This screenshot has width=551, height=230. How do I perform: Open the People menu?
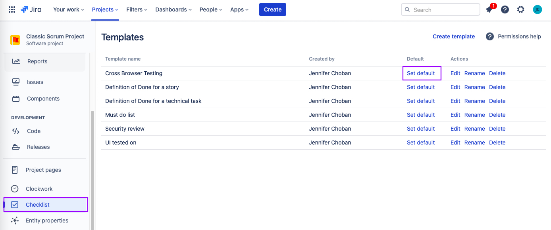coord(211,10)
